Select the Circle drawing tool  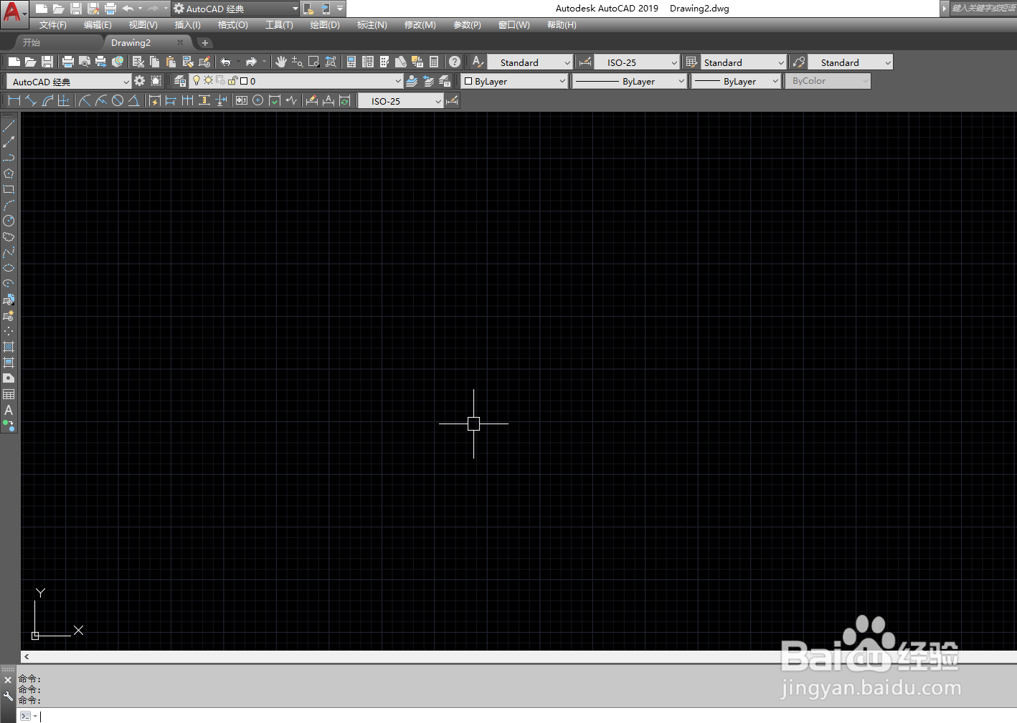click(9, 221)
